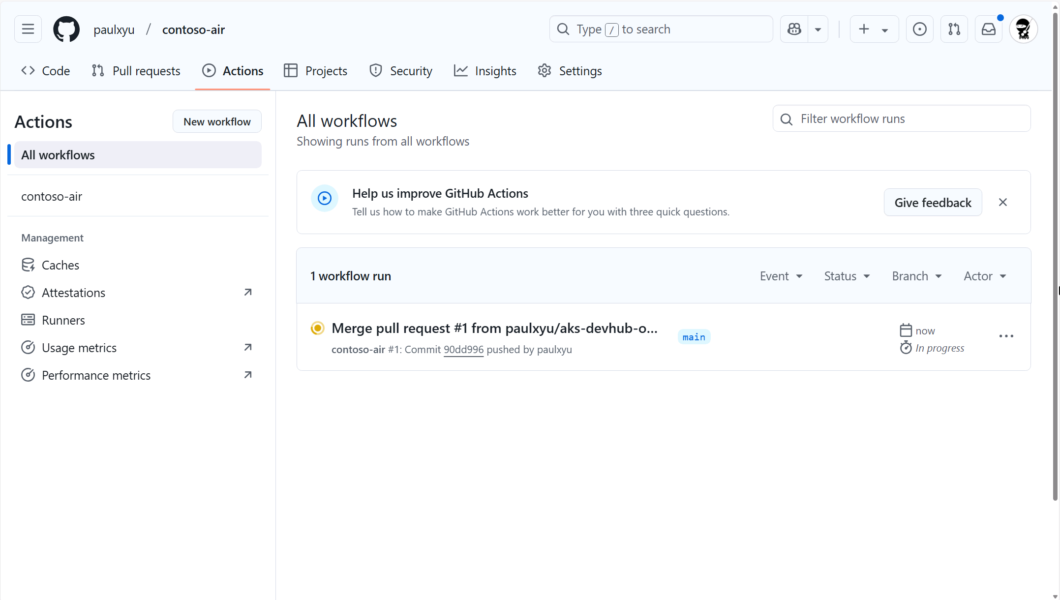Select the contoso-air workflow in sidebar

tap(138, 196)
